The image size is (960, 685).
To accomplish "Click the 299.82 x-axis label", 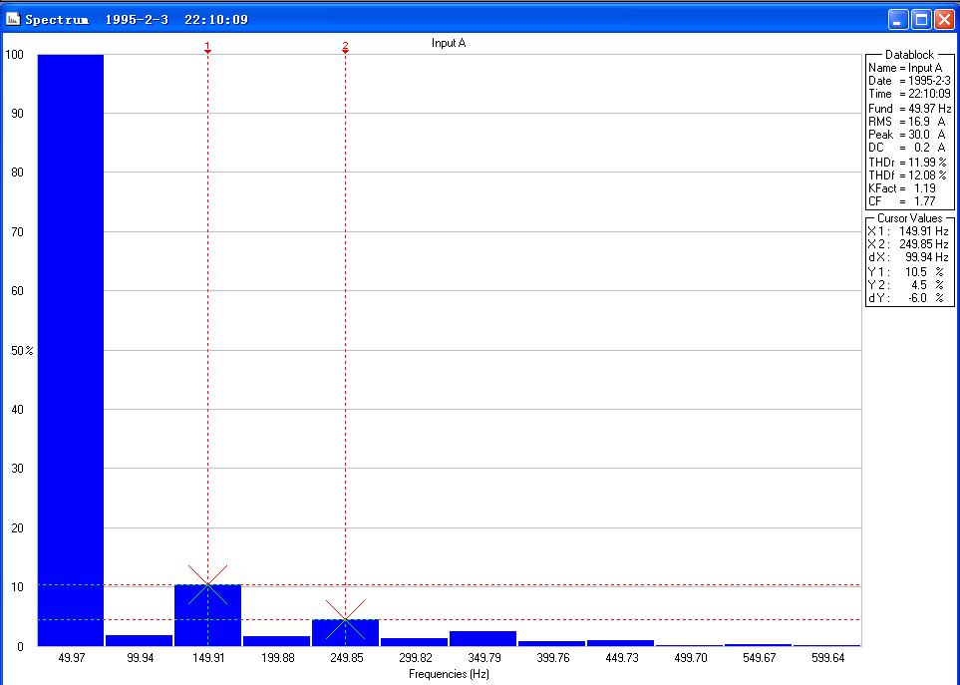I will coord(415,658).
